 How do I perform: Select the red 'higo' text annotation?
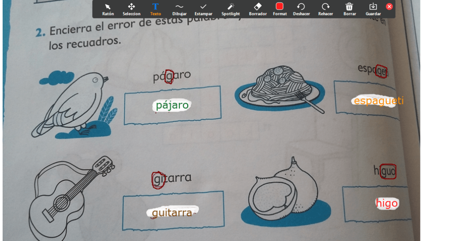tap(387, 203)
